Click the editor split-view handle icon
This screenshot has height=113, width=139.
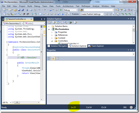pyautogui.click(x=41, y=27)
